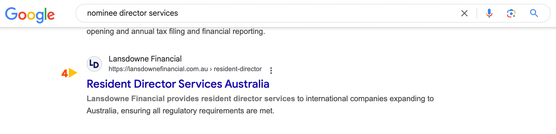Click the yellow arrow marker
The height and width of the screenshot is (134, 556).
(73, 73)
